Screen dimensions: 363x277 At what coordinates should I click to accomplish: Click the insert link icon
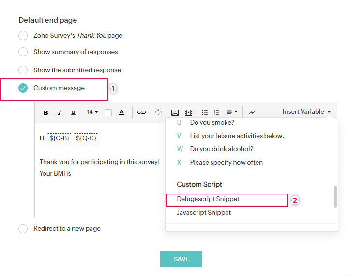141,112
